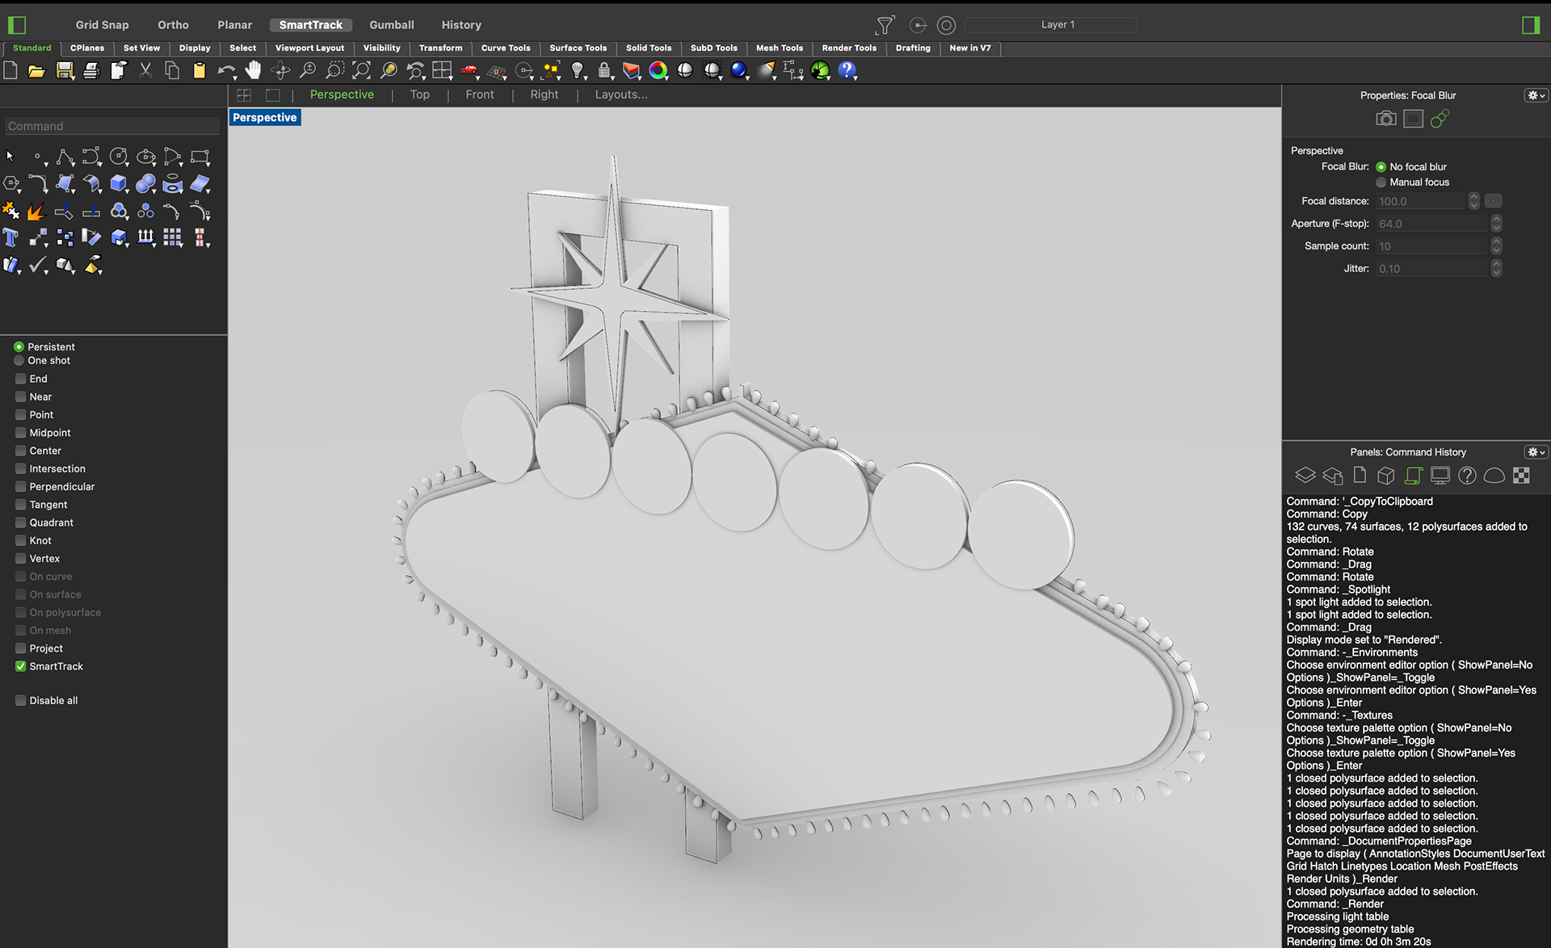Screen dimensions: 1551x948
Task: Click the Zoom Extents icon
Action: [x=361, y=70]
